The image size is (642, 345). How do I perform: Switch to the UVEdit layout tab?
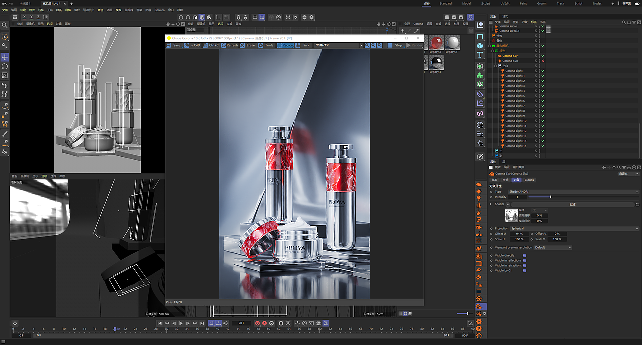click(505, 3)
